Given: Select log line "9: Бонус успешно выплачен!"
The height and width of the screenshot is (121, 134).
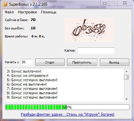Looking at the screenshot, I should 32,97.
